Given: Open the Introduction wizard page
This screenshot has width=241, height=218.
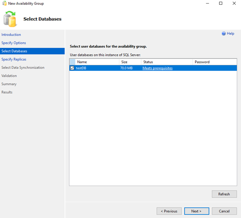Looking at the screenshot, I should (x=11, y=35).
